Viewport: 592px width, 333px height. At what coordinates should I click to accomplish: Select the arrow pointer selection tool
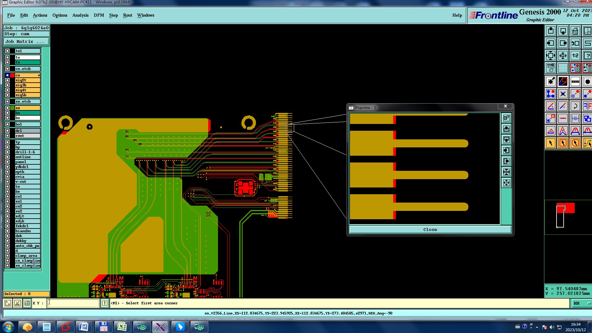pyautogui.click(x=551, y=143)
